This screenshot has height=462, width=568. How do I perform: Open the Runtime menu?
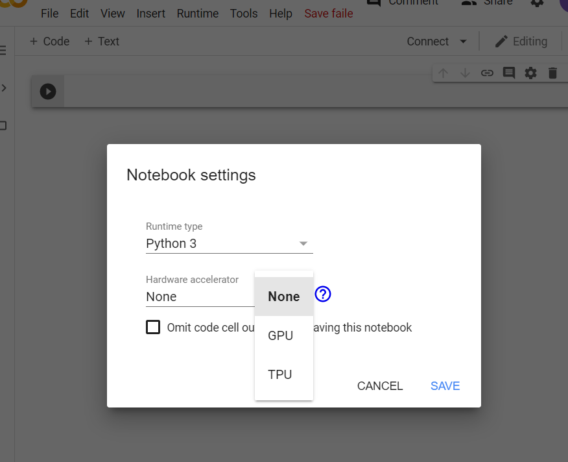click(x=198, y=14)
